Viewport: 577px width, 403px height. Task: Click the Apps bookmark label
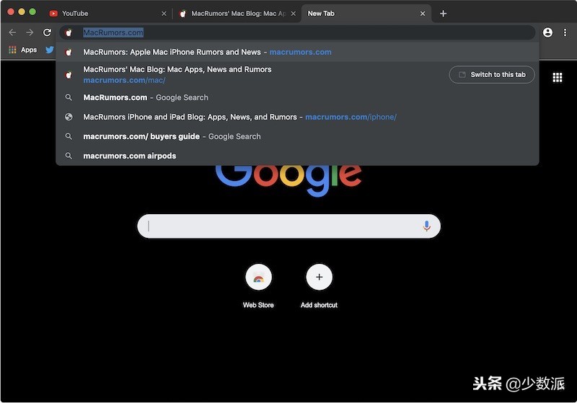[29, 50]
